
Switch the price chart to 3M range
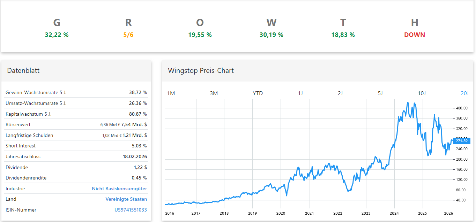click(x=214, y=93)
